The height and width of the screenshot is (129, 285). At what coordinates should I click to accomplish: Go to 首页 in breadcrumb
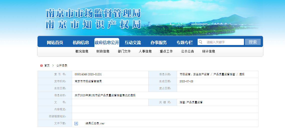point(47,65)
